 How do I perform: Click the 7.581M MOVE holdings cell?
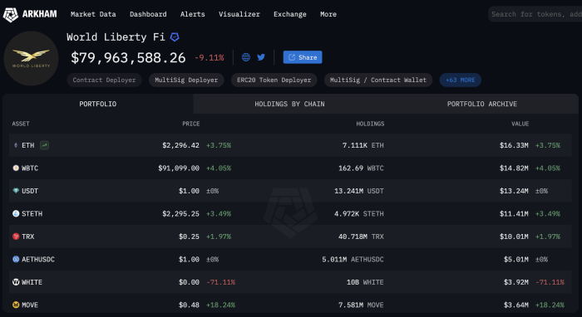pyautogui.click(x=361, y=305)
